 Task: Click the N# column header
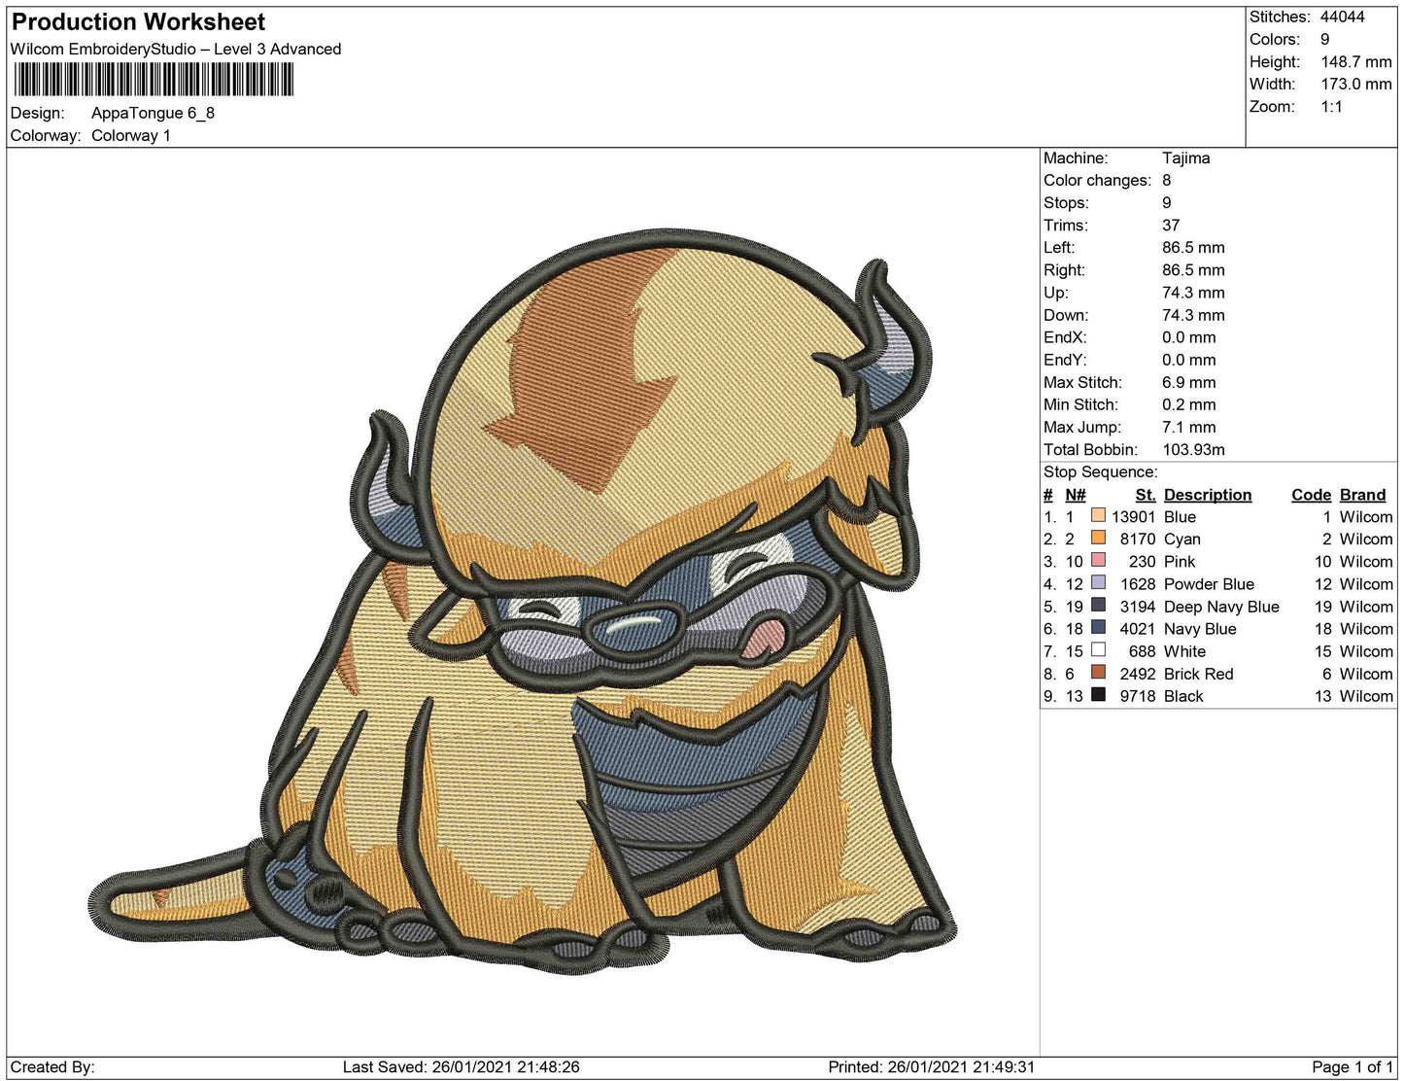[x=1076, y=495]
